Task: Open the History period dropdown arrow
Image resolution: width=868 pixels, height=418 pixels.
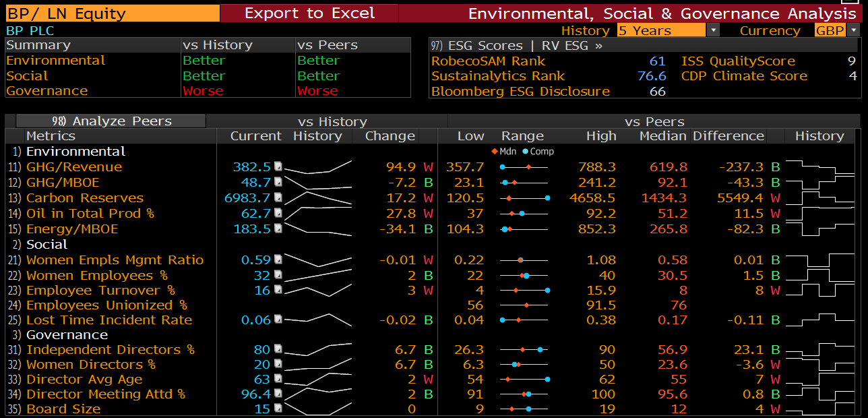Action: [x=713, y=30]
